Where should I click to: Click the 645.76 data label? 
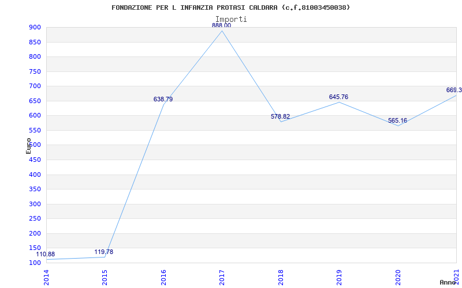(338, 97)
